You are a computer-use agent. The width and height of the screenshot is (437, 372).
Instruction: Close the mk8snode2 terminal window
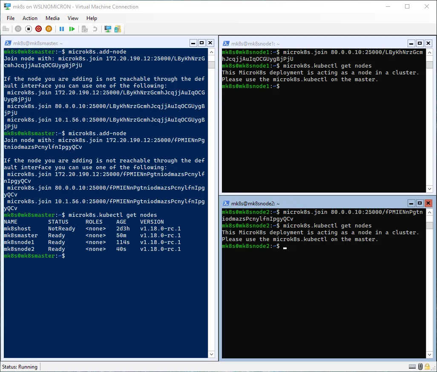coord(428,203)
